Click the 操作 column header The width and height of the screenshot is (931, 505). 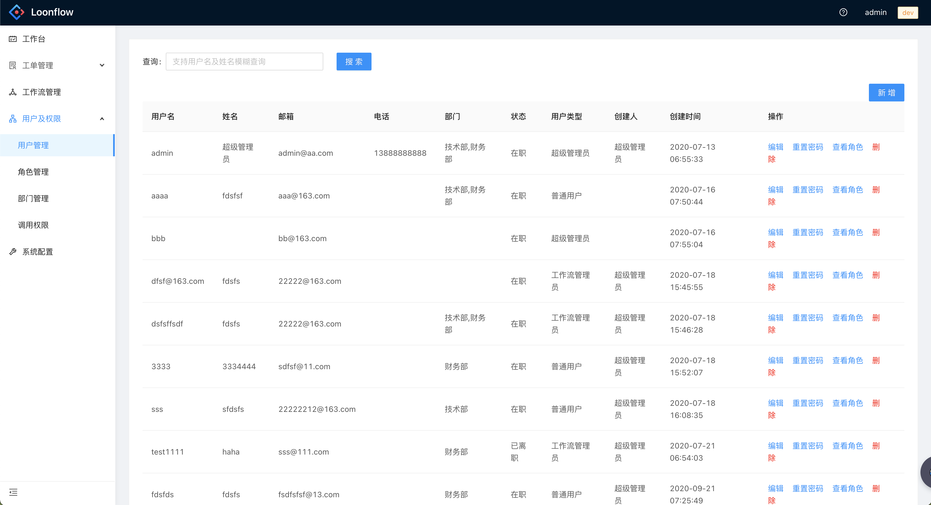click(775, 116)
